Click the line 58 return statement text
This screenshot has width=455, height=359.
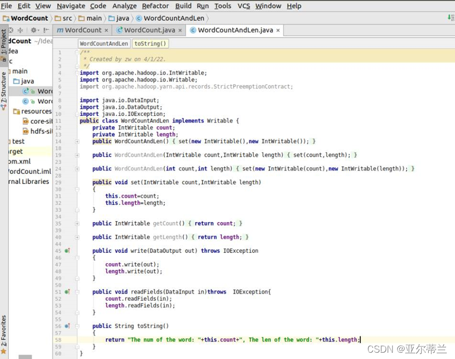tap(232, 340)
